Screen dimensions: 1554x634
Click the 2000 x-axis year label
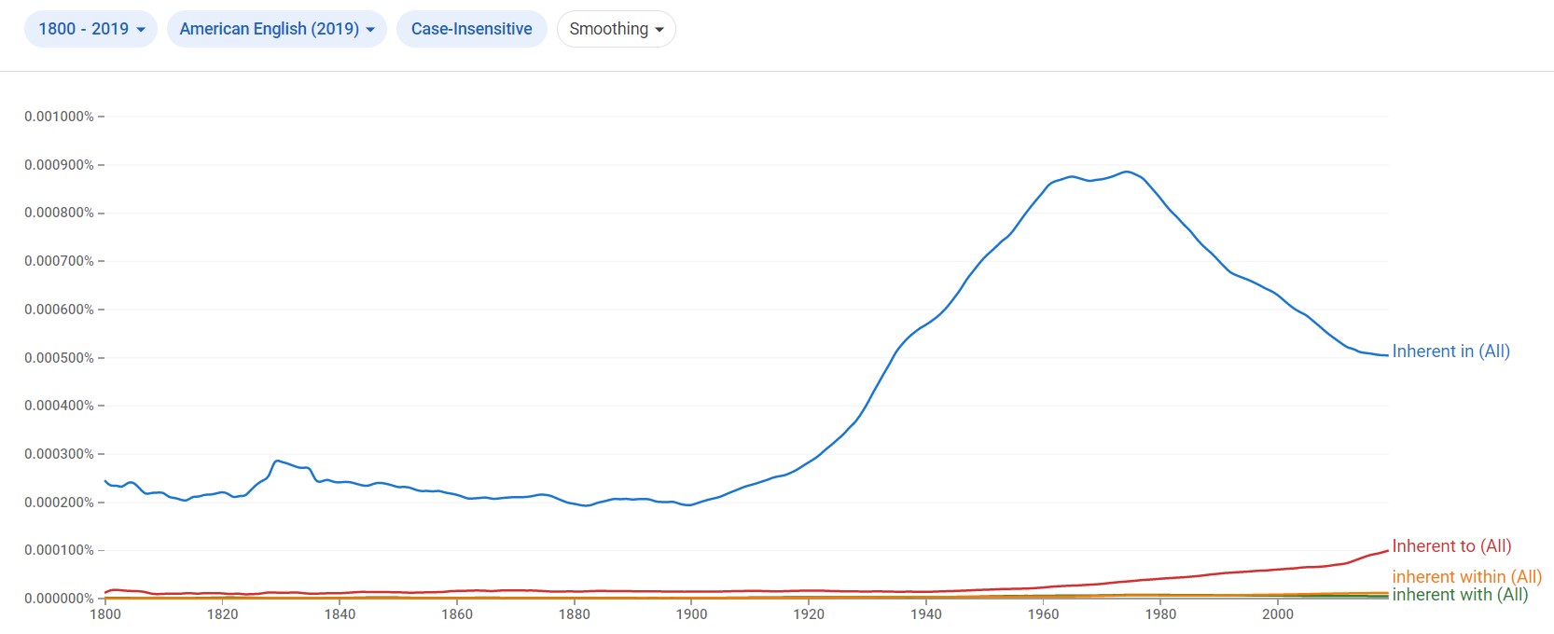(1278, 613)
